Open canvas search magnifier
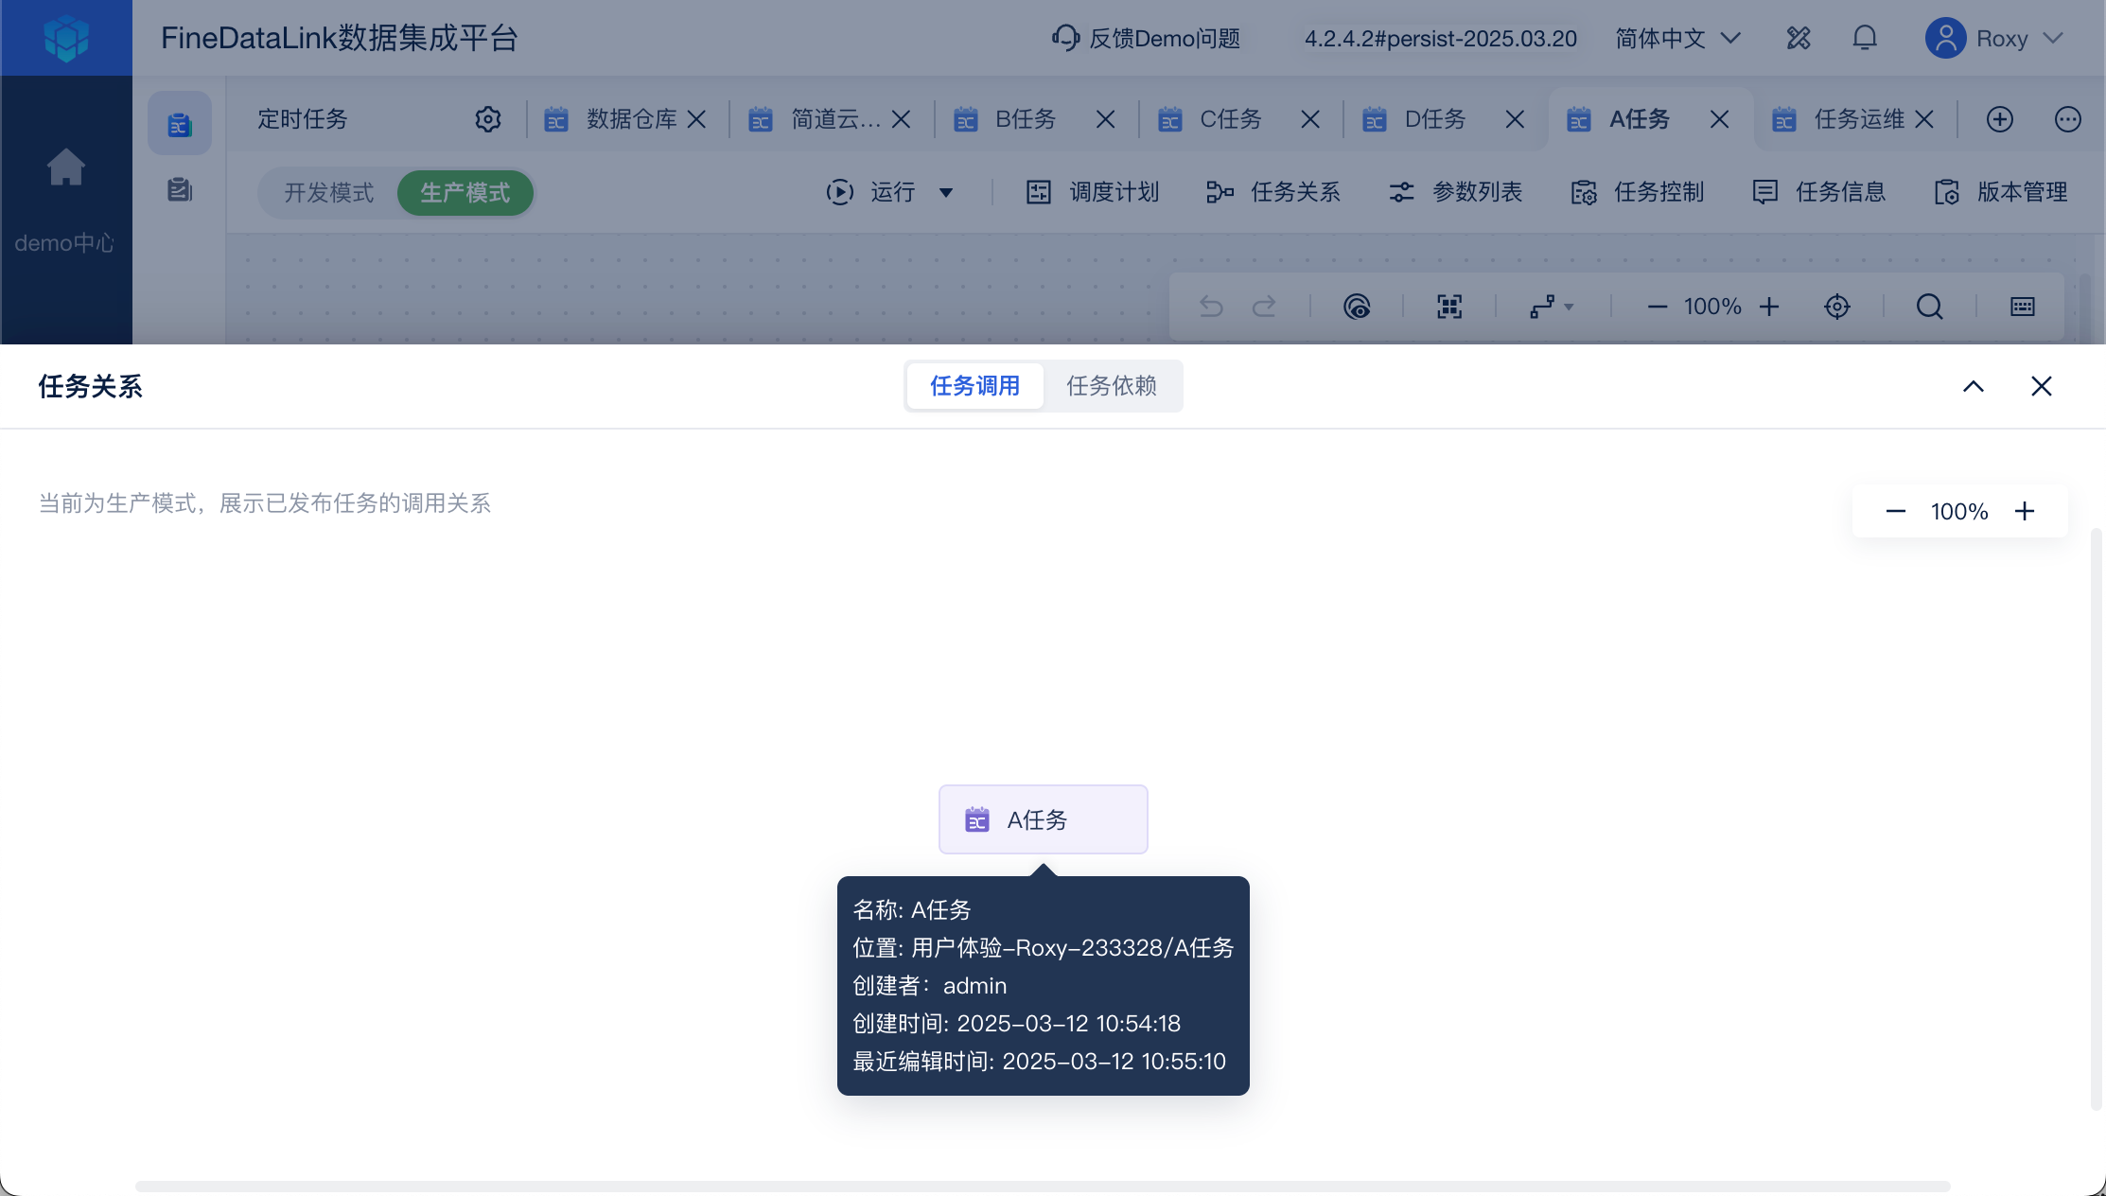Screen dimensions: 2106x1196 1930,307
